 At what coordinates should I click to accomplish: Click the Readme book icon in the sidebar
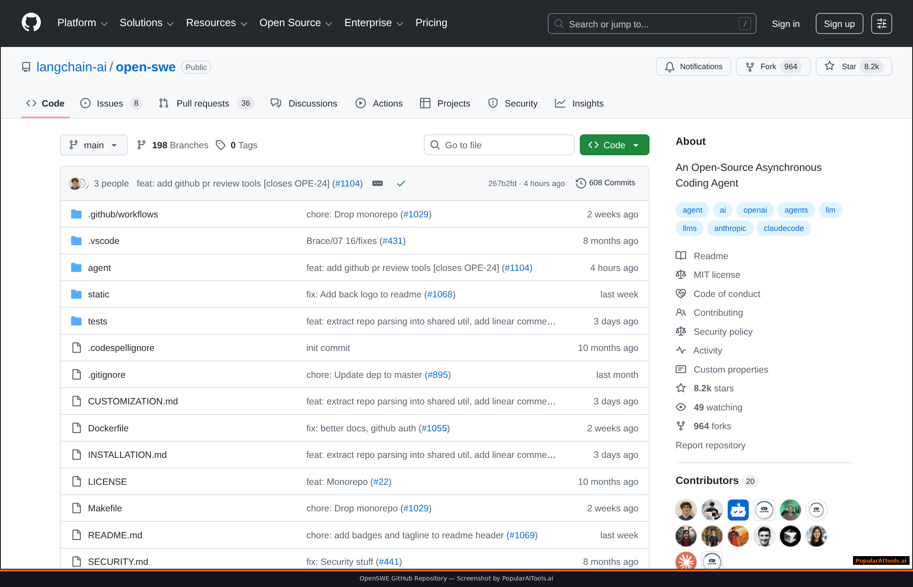(x=681, y=256)
